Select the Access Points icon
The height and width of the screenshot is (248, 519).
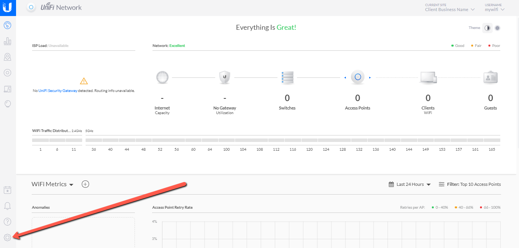point(358,77)
